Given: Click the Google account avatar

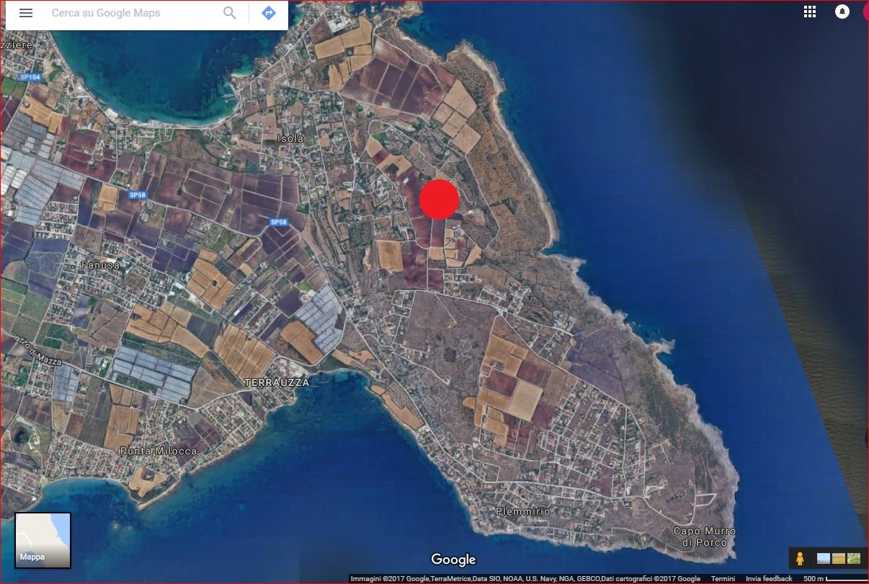Looking at the screenshot, I should 865,12.
